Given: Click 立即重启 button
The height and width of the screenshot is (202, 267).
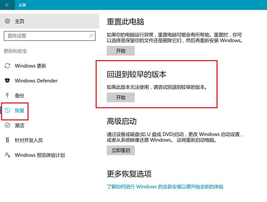Looking at the screenshot, I should click(x=121, y=150).
